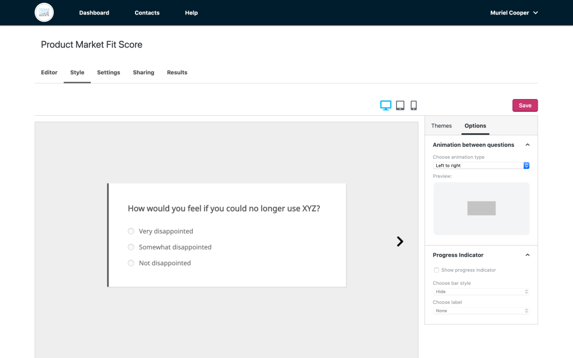Switch to desktop preview mode
Viewport: 573px width, 358px height.
pyautogui.click(x=385, y=105)
